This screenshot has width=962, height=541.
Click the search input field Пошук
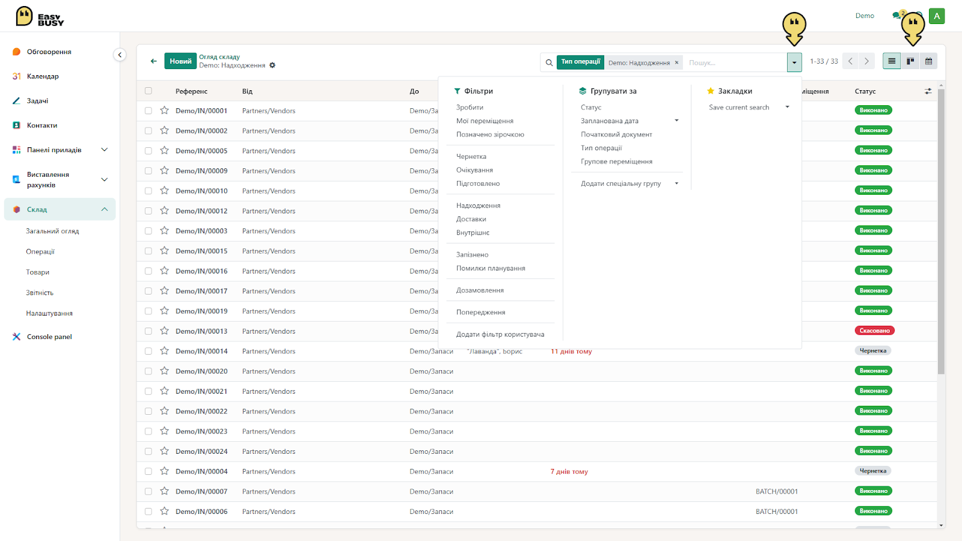[735, 63]
